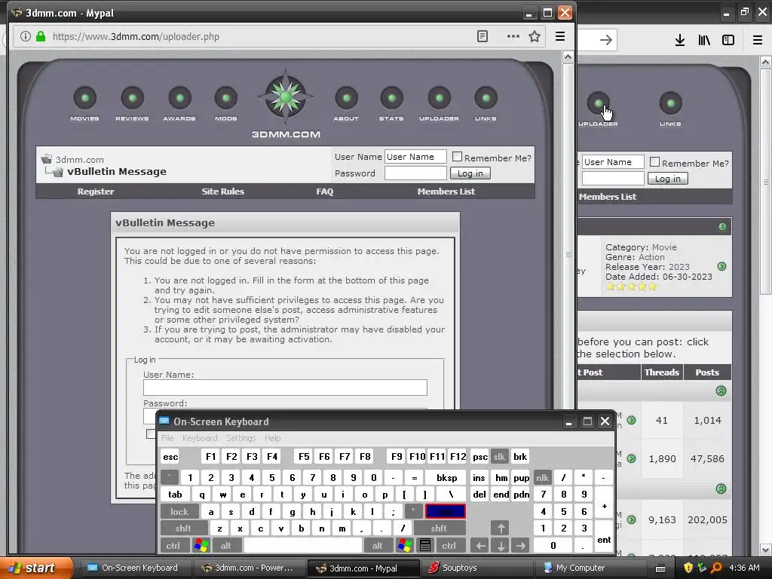This screenshot has height=579, width=772.
Task: Toggle the lock (caps lock) key
Action: [x=179, y=512]
